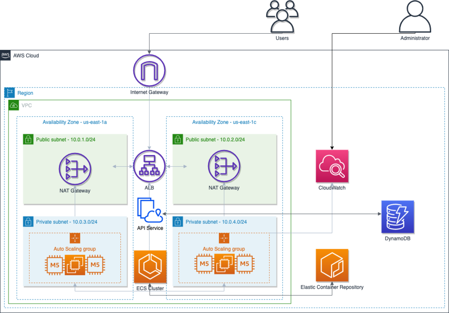Viewport: 449px width, 313px height.
Task: Select the DynamoDB database icon
Action: pyautogui.click(x=397, y=218)
